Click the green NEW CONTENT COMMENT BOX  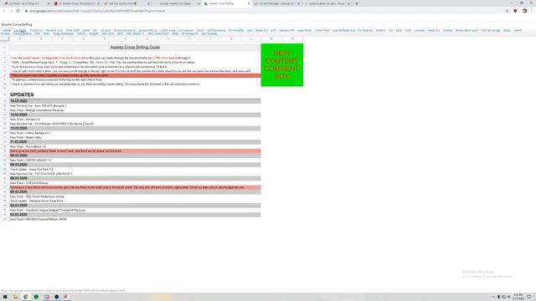click(281, 65)
